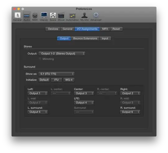Open the L. mid Output 7 dropdown

pyautogui.click(x=38, y=103)
